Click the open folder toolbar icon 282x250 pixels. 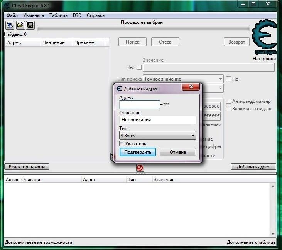[x=20, y=25]
